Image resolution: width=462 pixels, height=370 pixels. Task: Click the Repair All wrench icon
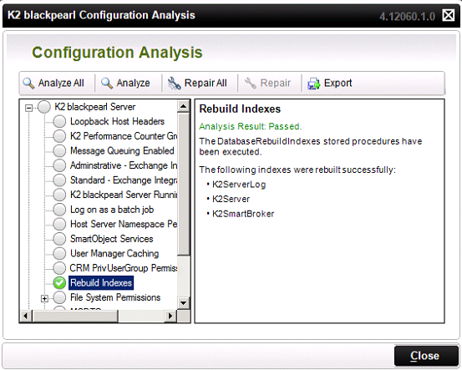coord(174,84)
